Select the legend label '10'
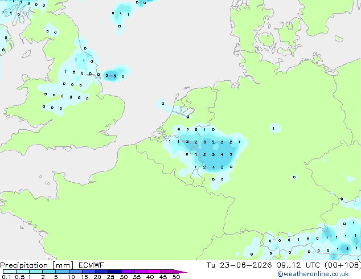 click(x=71, y=277)
